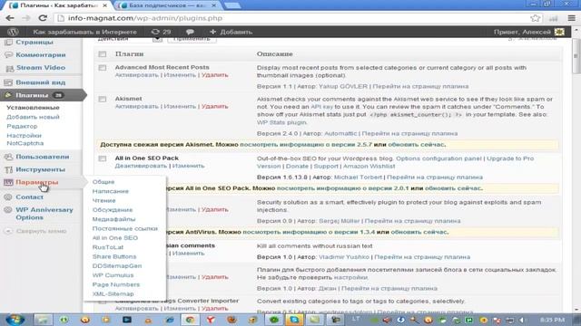The image size is (581, 326).
Task: Select WP Cumulus in the flyout menu
Action: coord(113,275)
